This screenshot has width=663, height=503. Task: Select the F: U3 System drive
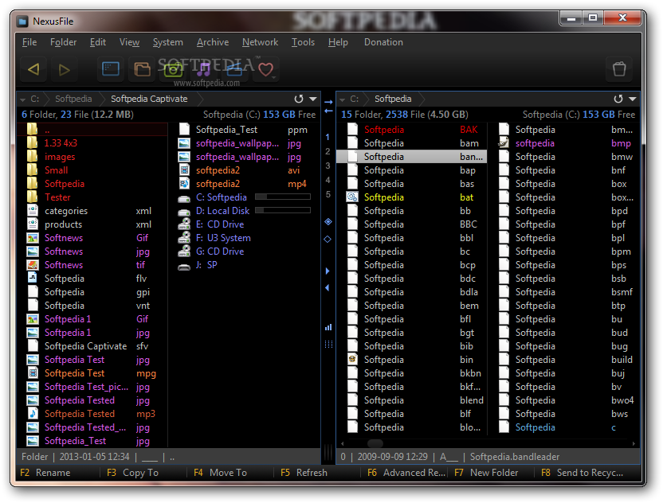tap(223, 238)
